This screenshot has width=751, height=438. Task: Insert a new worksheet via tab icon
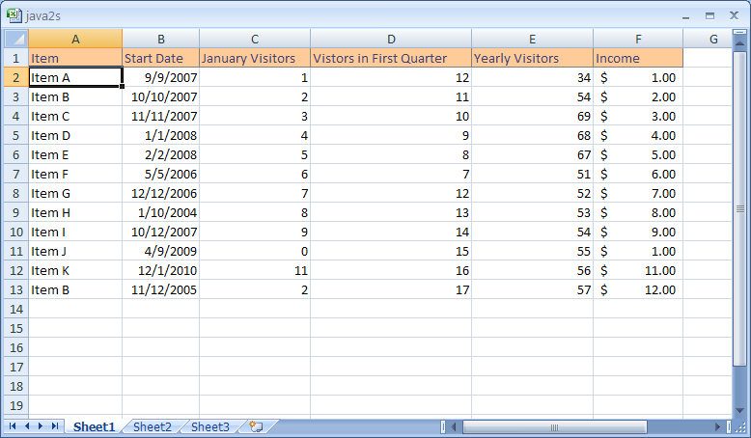[256, 426]
